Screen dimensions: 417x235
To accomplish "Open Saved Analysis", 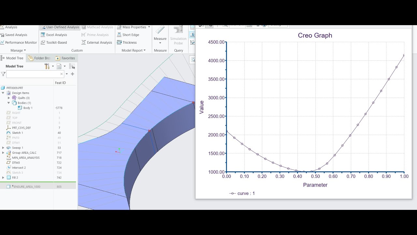I will 14,35.
